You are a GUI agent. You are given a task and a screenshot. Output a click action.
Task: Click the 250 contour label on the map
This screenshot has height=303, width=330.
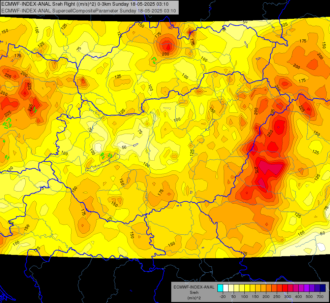(x=270, y=133)
